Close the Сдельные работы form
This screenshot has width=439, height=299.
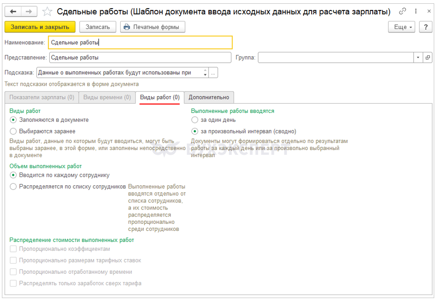(429, 11)
